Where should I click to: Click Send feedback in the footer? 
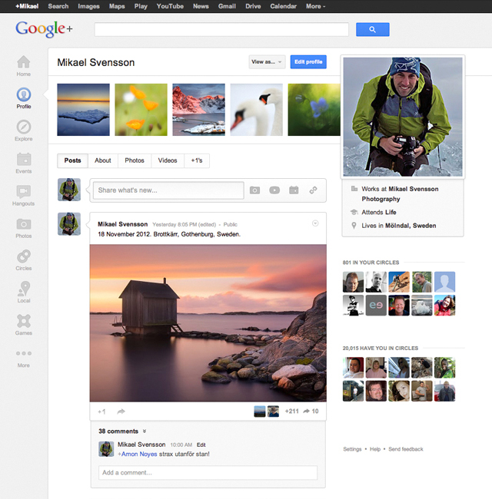click(406, 449)
